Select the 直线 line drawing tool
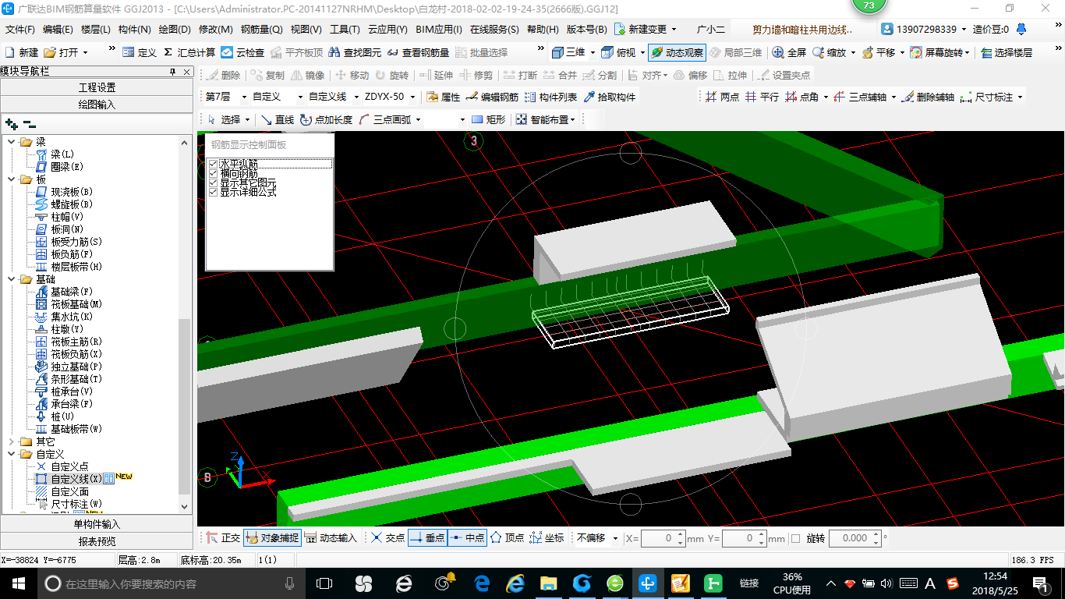This screenshot has height=599, width=1065. (278, 119)
